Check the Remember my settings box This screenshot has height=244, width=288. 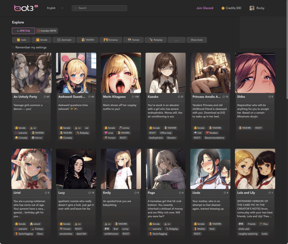click(x=13, y=47)
